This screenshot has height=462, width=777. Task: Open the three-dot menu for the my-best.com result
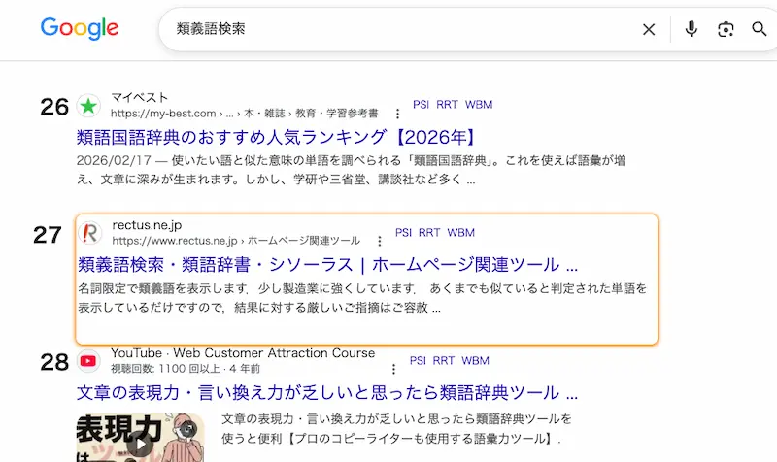click(397, 114)
